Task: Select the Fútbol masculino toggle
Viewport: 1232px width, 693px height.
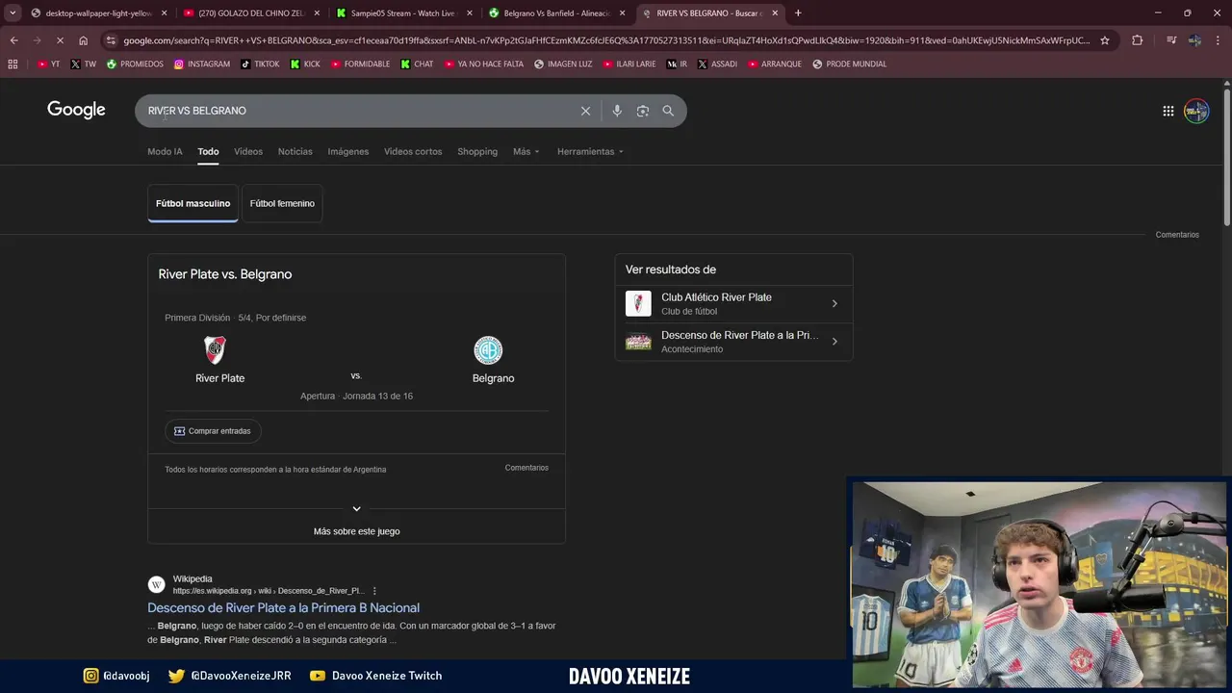Action: tap(192, 203)
